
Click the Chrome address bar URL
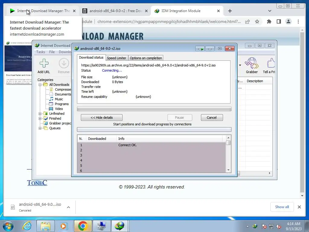pos(169,21)
